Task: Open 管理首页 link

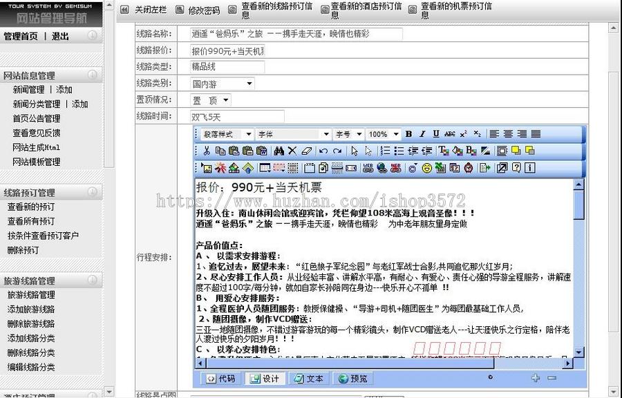Action: [21, 36]
